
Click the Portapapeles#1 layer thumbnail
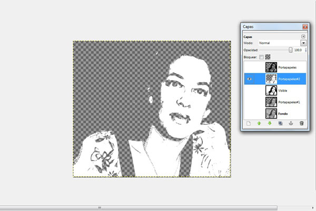tap(271, 102)
